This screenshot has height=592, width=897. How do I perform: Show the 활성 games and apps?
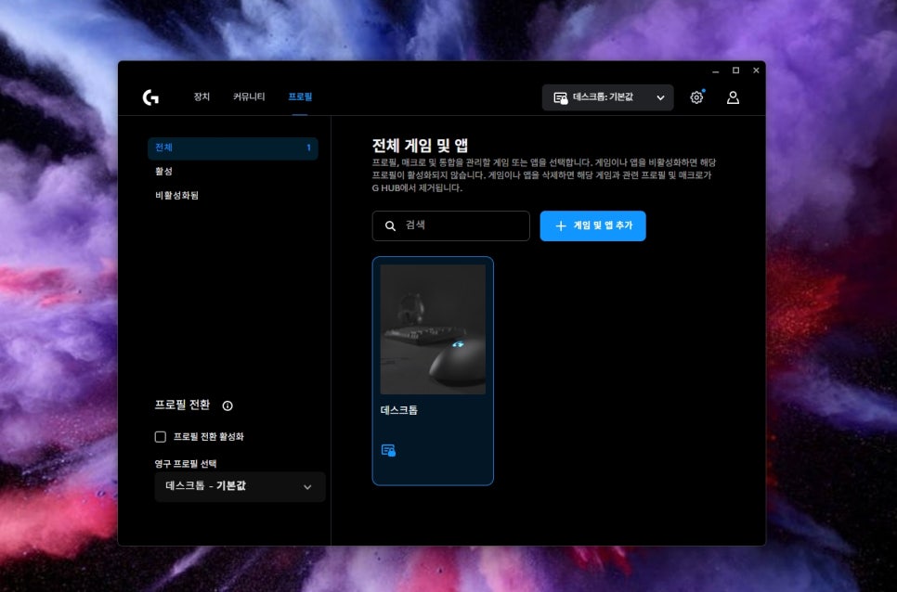[x=164, y=172]
